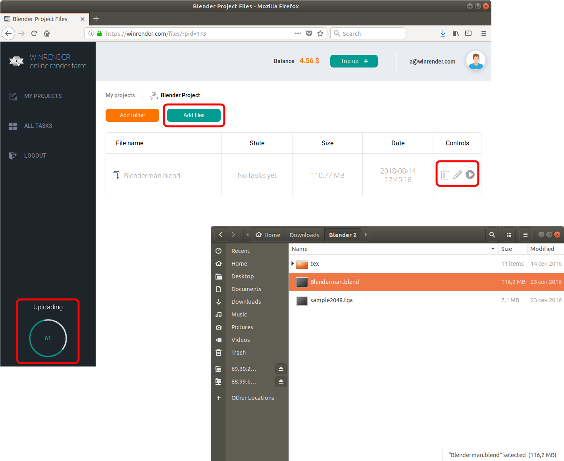
Task: Open the Firefox hamburger menu
Action: point(484,33)
